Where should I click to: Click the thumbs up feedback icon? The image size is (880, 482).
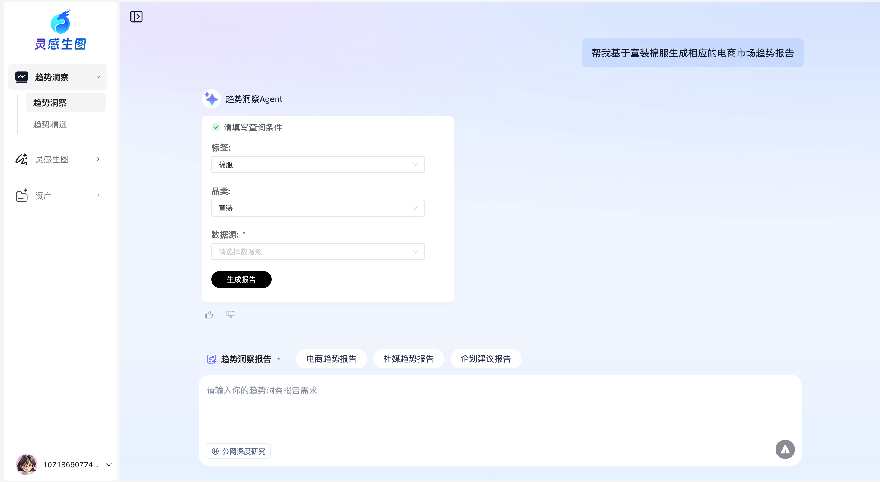click(209, 314)
